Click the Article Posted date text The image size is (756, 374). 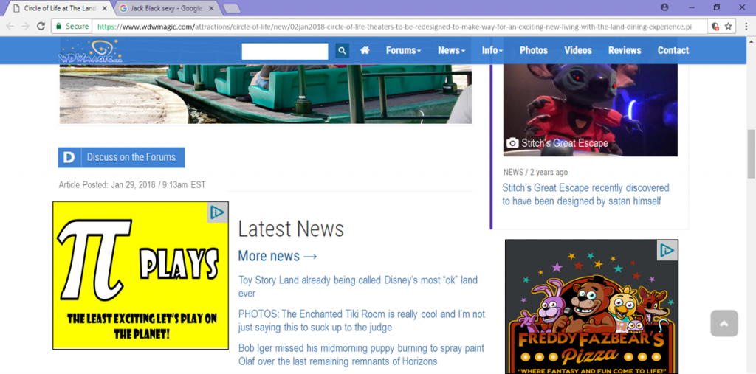[132, 184]
